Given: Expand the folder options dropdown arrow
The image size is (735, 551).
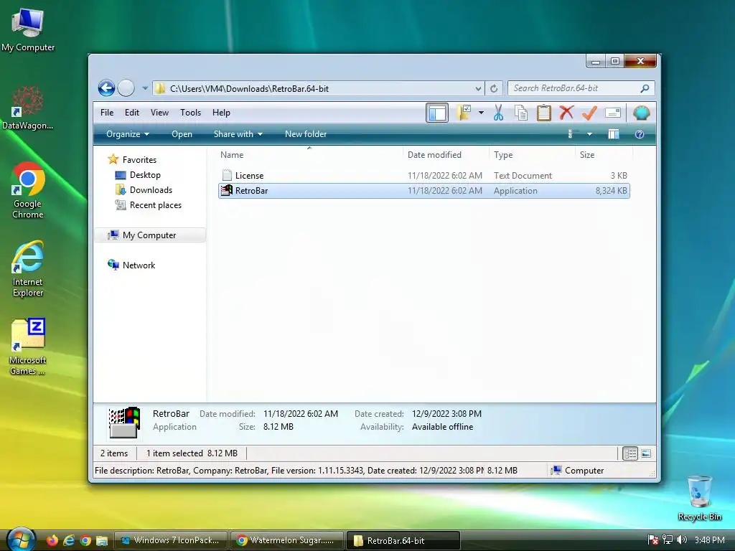Looking at the screenshot, I should tap(481, 113).
